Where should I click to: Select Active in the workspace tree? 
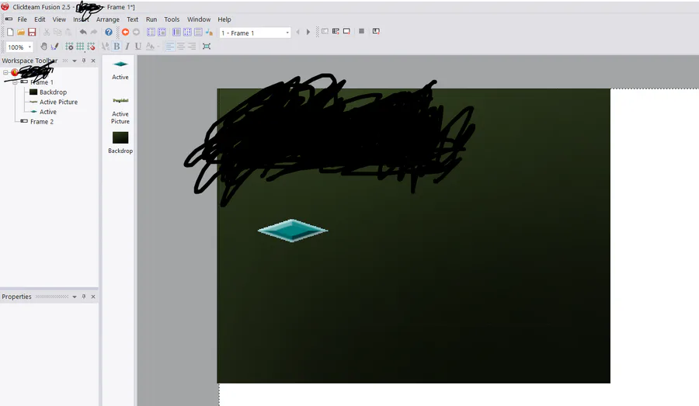[x=47, y=112]
